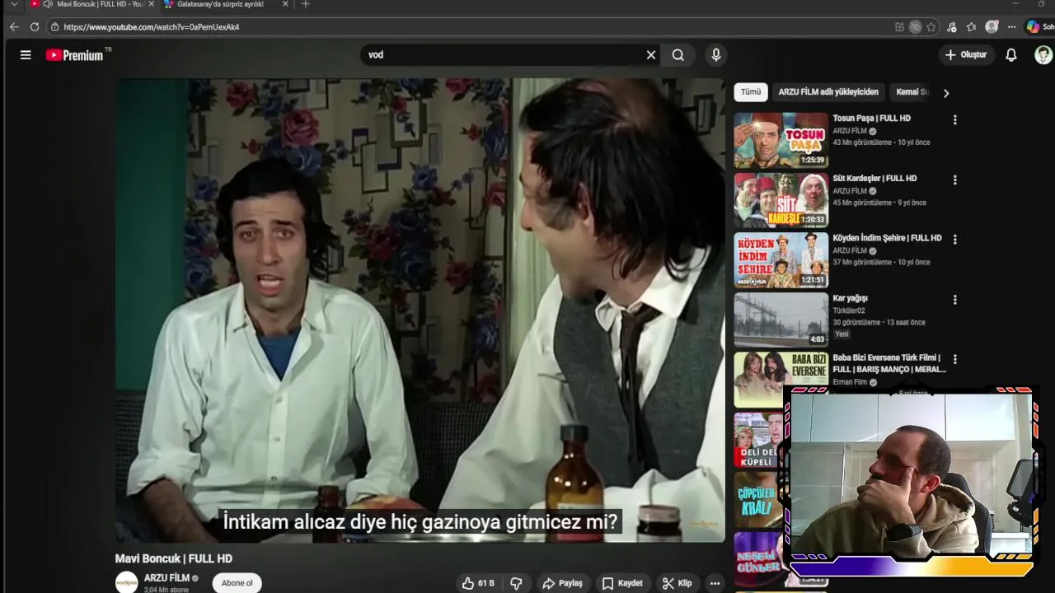Image resolution: width=1055 pixels, height=593 pixels.
Task: Click the Klip scissors button
Action: point(678,583)
